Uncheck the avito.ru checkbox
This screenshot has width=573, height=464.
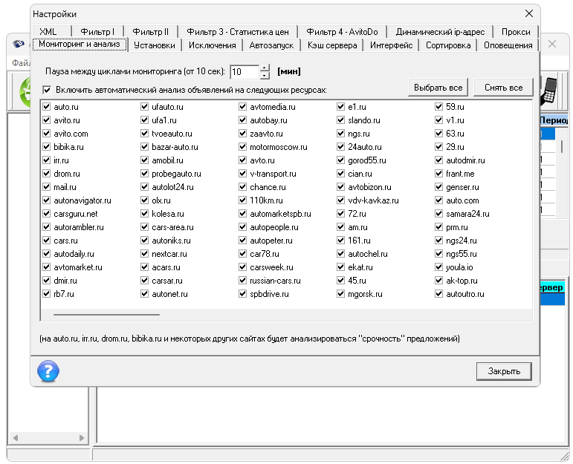(46, 120)
